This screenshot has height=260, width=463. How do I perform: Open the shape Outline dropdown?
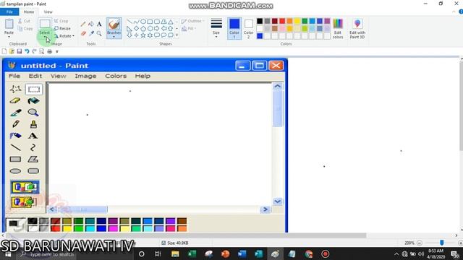point(192,21)
